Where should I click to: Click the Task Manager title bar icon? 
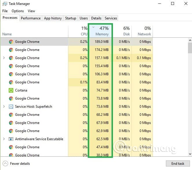[x=5, y=4]
